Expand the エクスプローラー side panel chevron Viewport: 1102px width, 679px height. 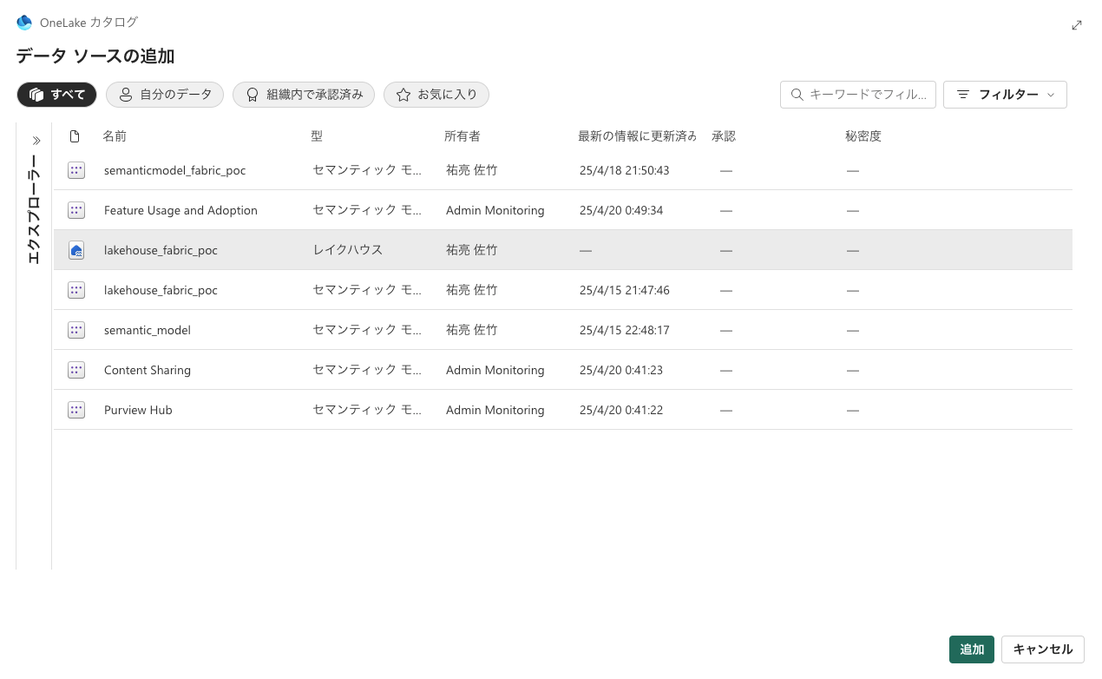(36, 141)
